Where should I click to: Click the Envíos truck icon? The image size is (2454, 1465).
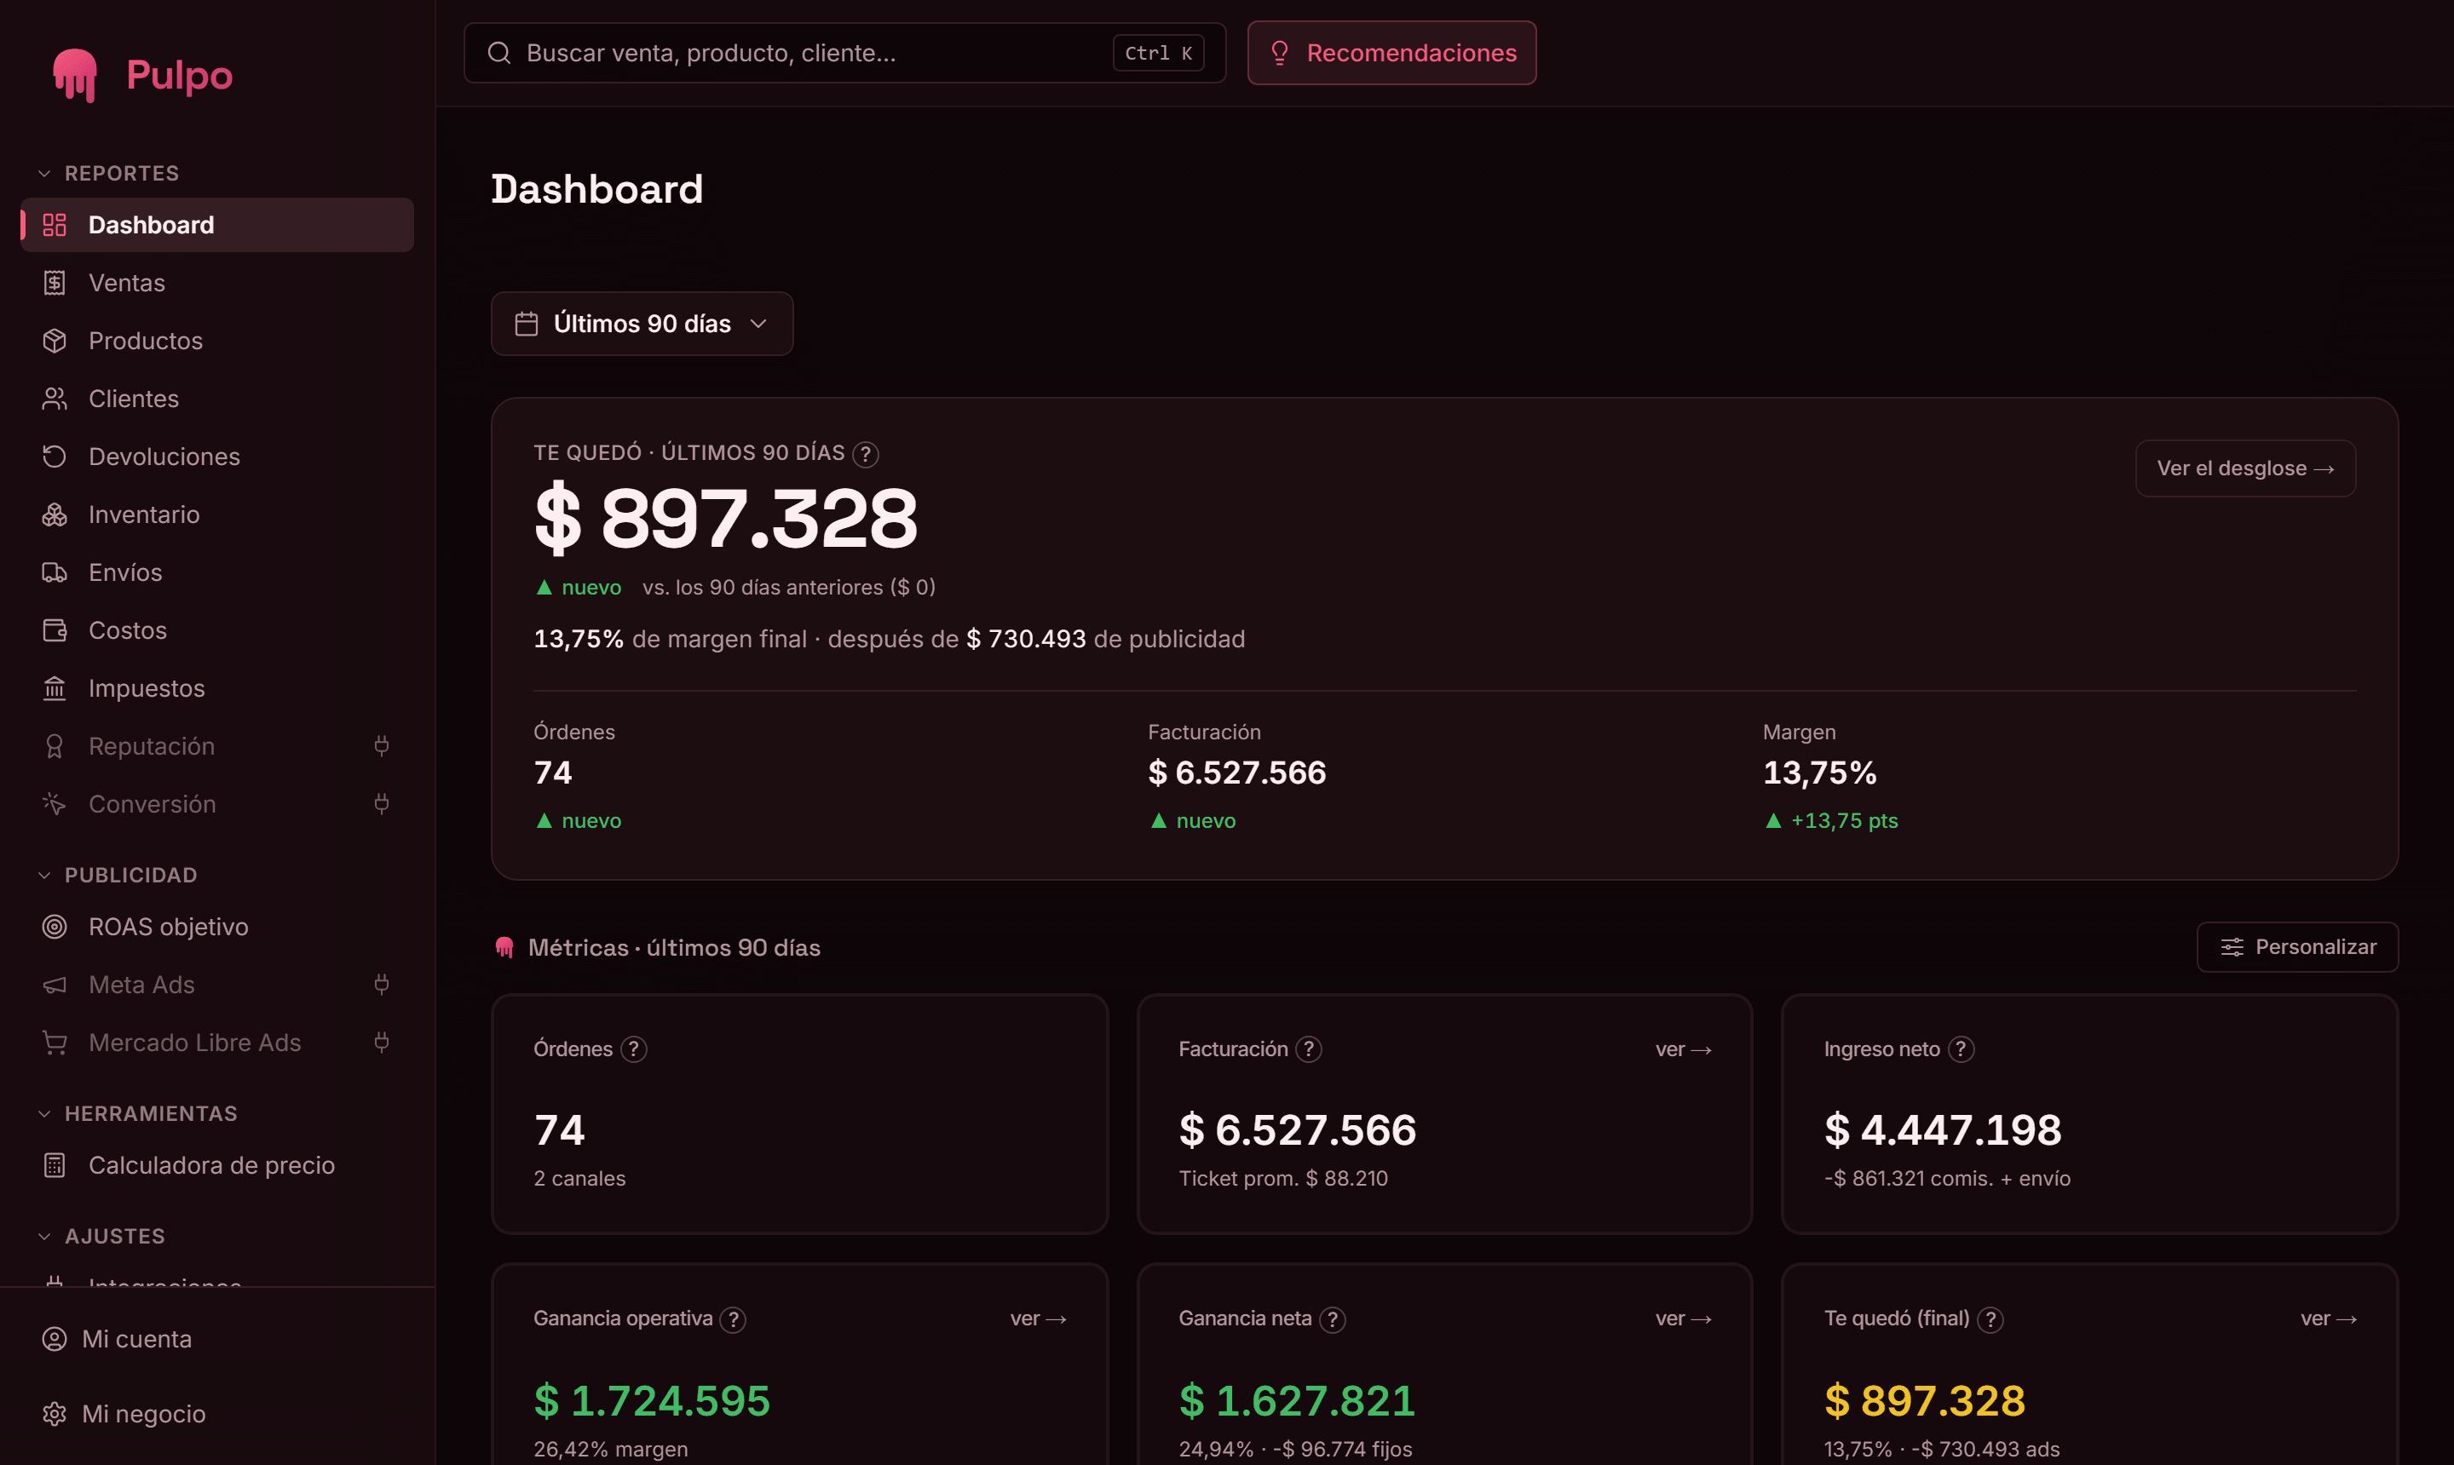click(x=55, y=572)
